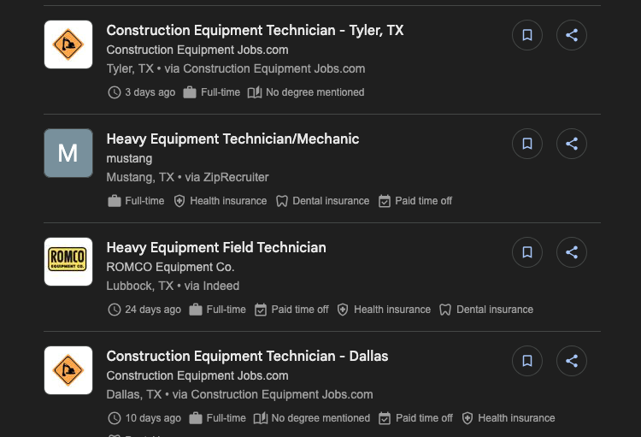
Task: Open the Heavy Equipment Field Technician title
Action: point(216,247)
